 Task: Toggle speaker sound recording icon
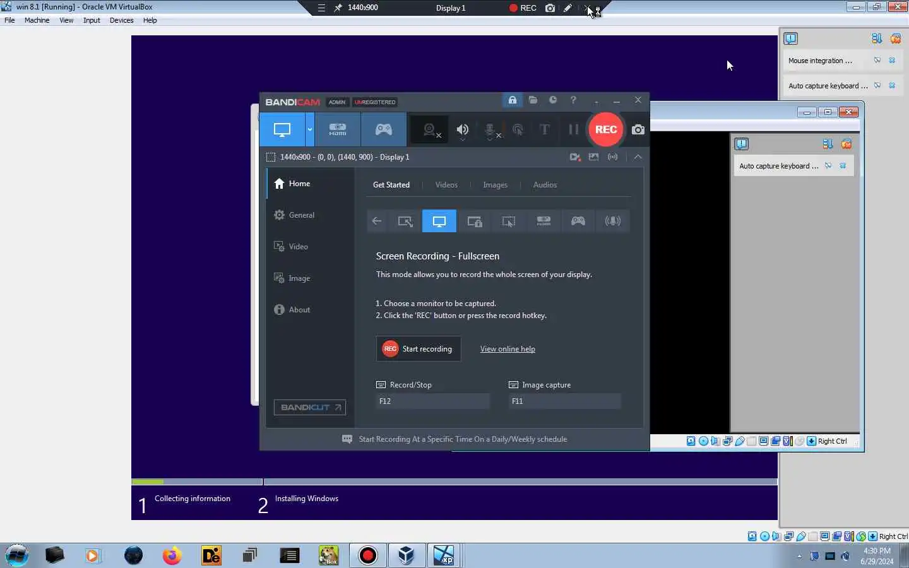click(x=463, y=130)
